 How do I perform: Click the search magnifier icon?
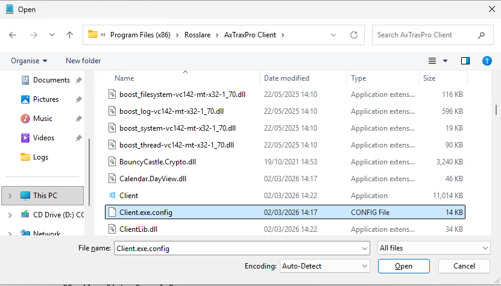click(x=481, y=35)
